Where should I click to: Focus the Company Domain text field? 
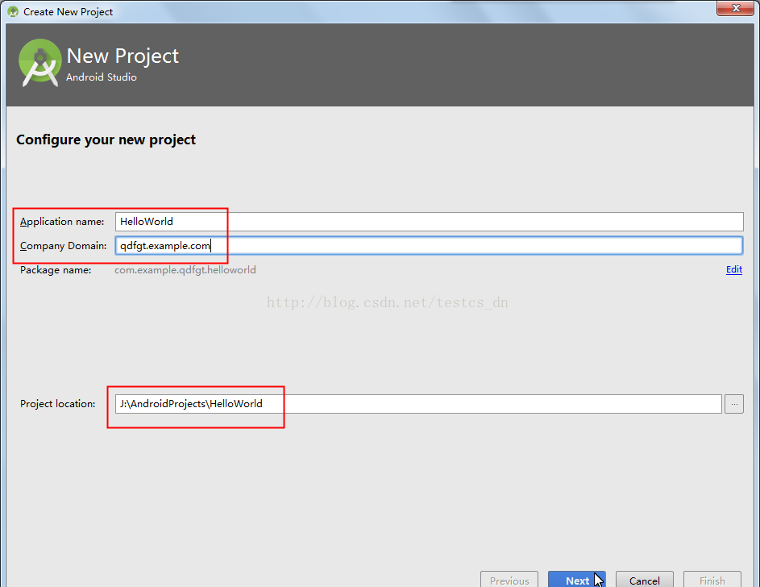pos(429,246)
